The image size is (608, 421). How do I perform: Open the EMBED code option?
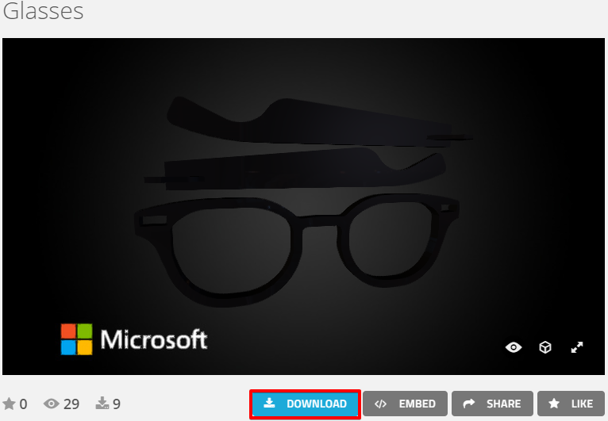(405, 404)
